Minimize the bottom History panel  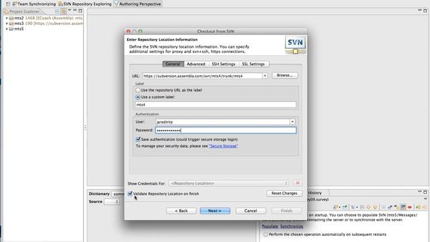pos(419,191)
